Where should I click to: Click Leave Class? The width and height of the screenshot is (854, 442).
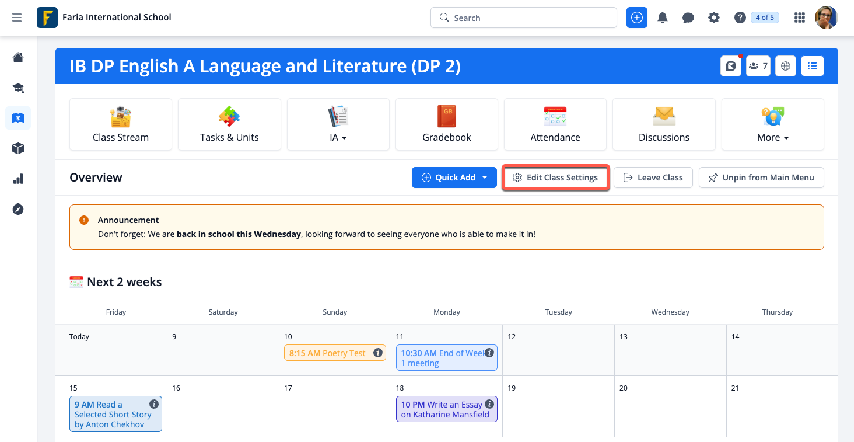click(653, 177)
